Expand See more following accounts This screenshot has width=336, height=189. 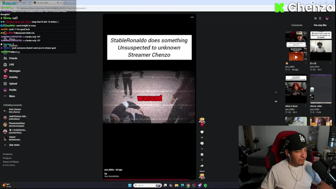[x=12, y=145]
